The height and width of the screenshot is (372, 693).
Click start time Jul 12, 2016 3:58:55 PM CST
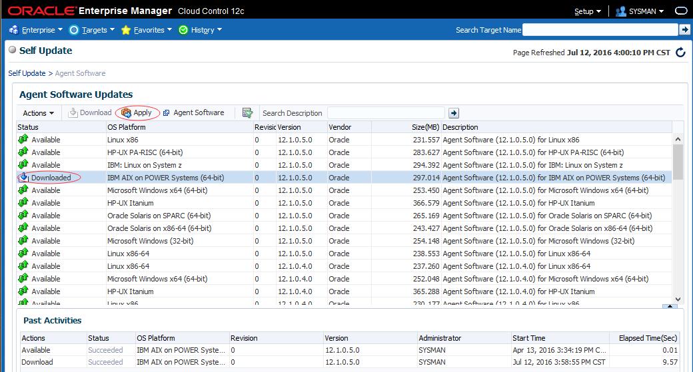pos(558,362)
